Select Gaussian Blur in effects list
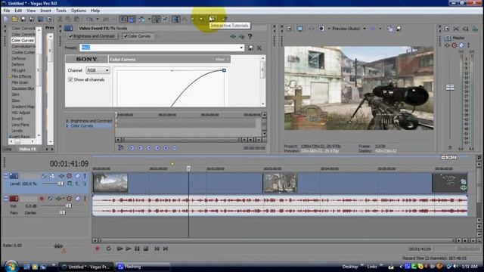484x272 pixels. coord(23,88)
